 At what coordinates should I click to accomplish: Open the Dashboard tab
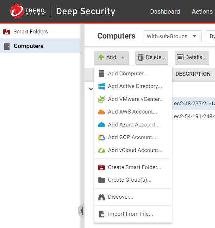click(165, 12)
